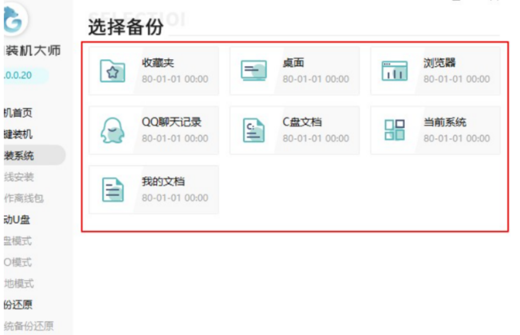
Task: Open the 作离线包 sidebar item
Action: click(x=24, y=198)
